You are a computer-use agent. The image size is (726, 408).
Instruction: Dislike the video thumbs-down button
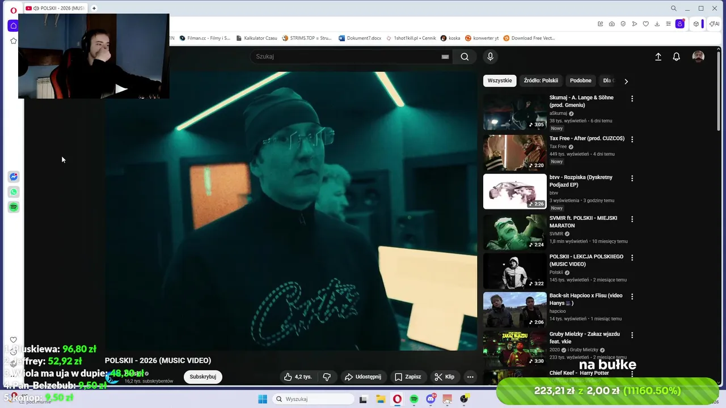(x=327, y=377)
